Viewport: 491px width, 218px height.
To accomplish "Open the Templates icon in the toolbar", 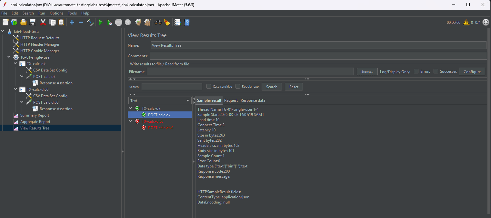I will pyautogui.click(x=14, y=22).
